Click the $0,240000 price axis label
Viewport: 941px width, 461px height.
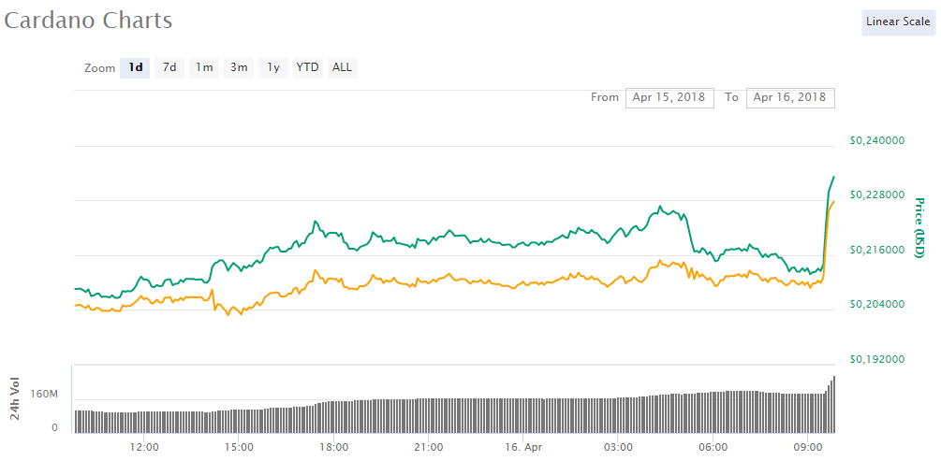[876, 141]
